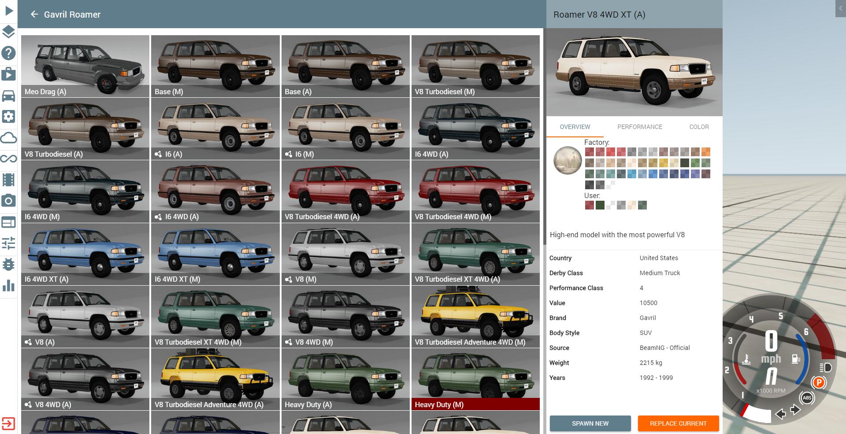Image resolution: width=846 pixels, height=434 pixels.
Task: Select the V8 Turbodiesel Adventure 4WD (M) configuration
Action: pyautogui.click(x=475, y=316)
